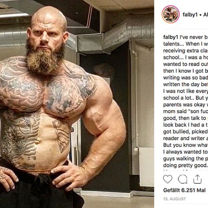
Task: Open the falby1 profile avatar
Action: 171,14
